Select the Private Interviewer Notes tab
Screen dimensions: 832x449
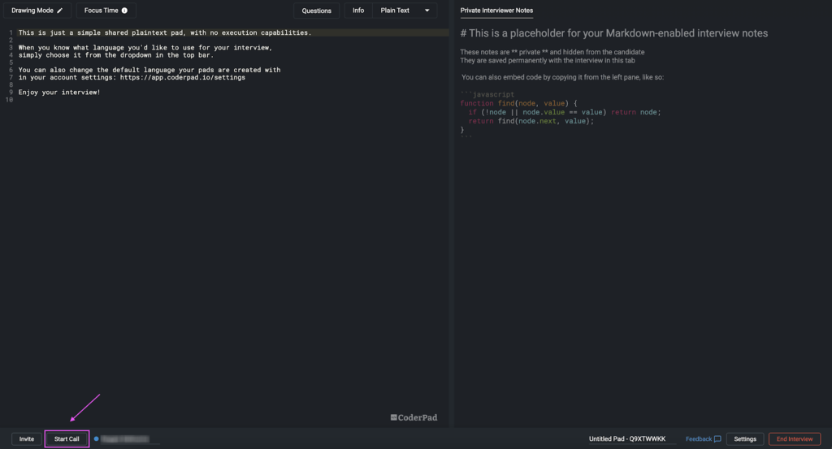click(496, 11)
